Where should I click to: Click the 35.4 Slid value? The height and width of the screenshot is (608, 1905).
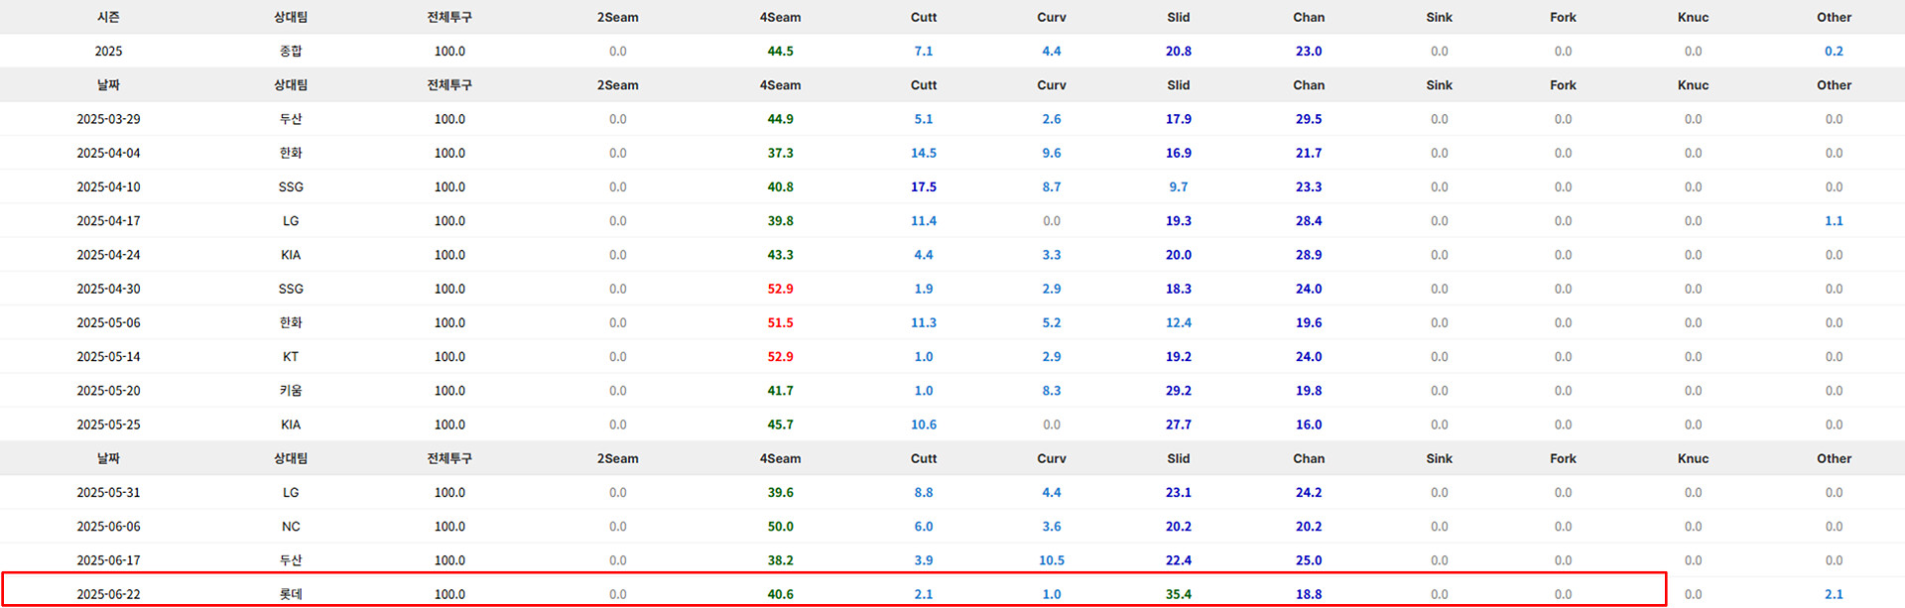point(1178,594)
